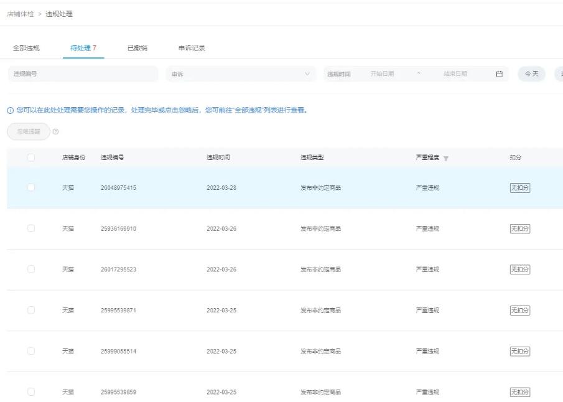Click violation number 26017295523
Viewport: 563px width, 402px height.
pos(118,269)
